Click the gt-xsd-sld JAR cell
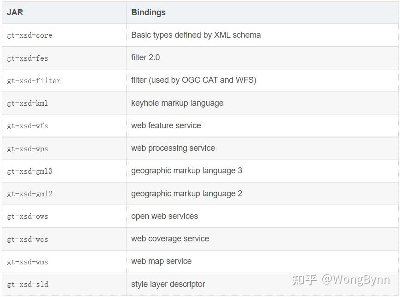400x297 pixels. coord(28,284)
